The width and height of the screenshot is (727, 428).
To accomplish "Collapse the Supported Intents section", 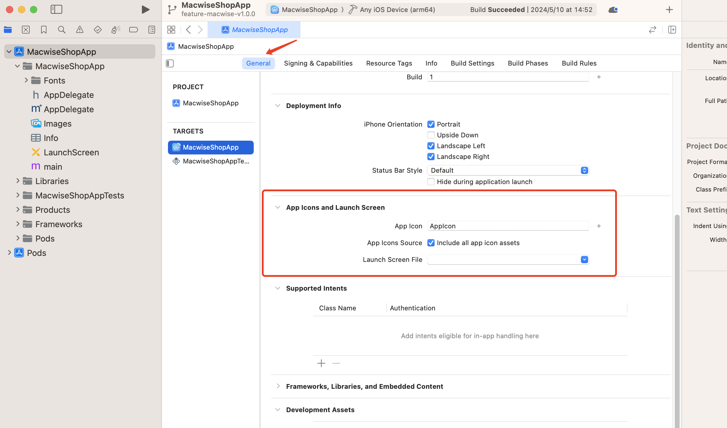I will pyautogui.click(x=278, y=288).
